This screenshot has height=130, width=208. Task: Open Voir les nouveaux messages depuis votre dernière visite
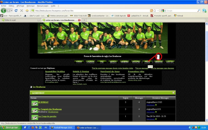click(112, 68)
